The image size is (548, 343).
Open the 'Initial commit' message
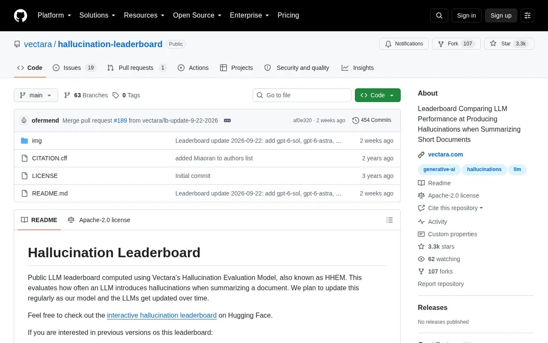(x=193, y=176)
